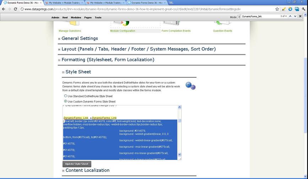The height and width of the screenshot is (179, 308).
Task: Click Content Localization heading text
Action: tap(87, 170)
